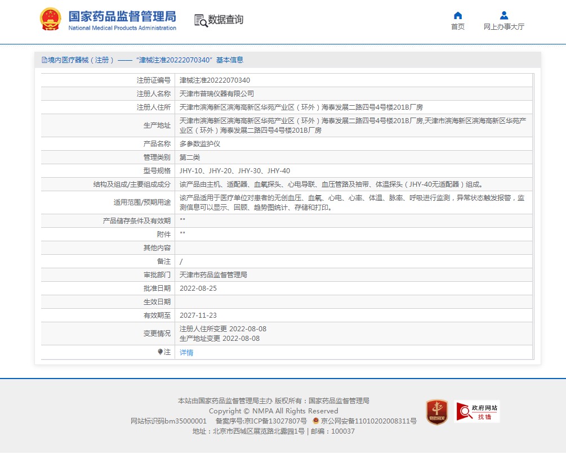
Task: Click the 注册人住所 address value
Action: [x=301, y=107]
